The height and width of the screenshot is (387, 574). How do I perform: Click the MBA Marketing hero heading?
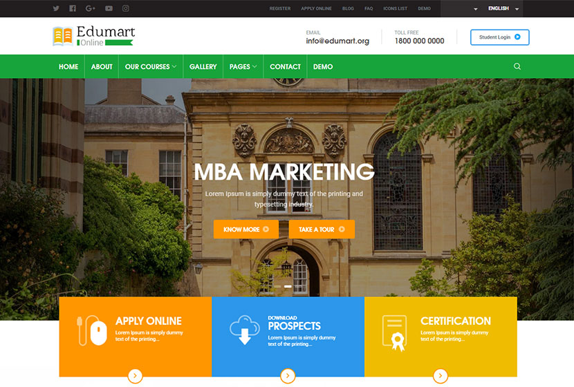284,171
